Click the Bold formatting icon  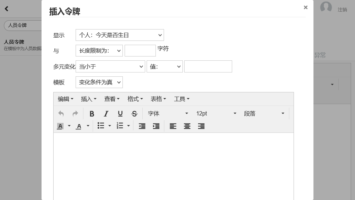coord(92,114)
